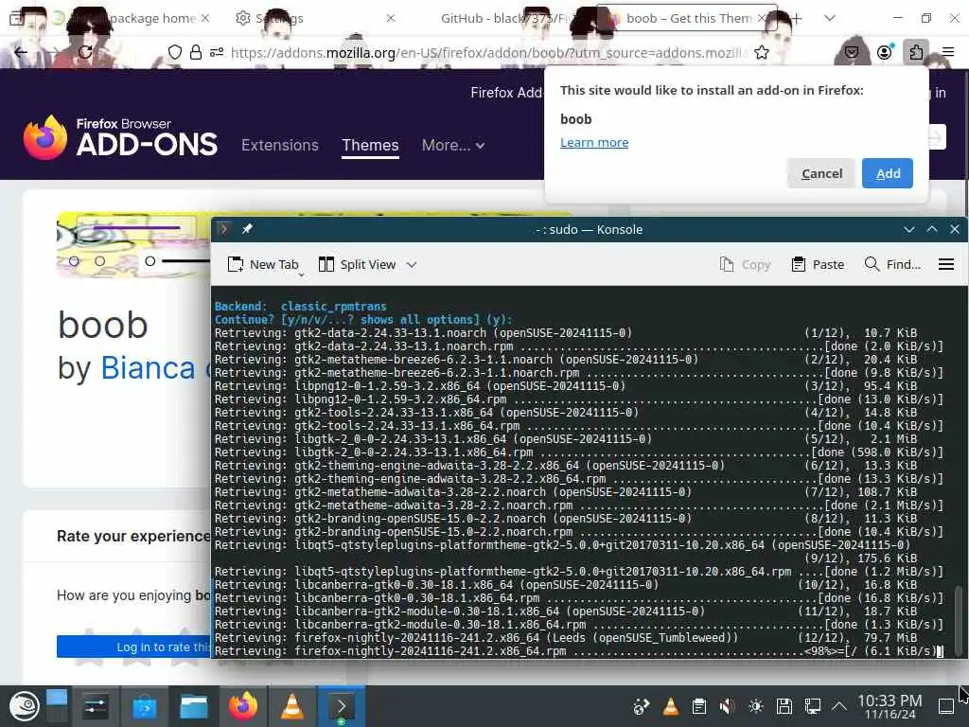Cancel the add-on installation prompt

click(x=821, y=174)
